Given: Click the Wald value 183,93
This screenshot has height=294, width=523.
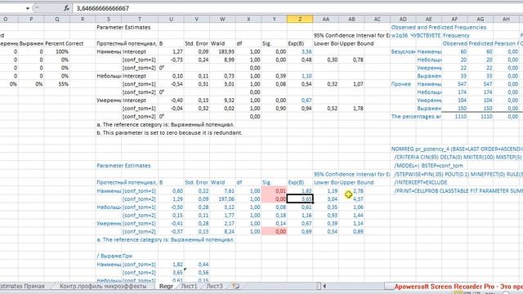Looking at the screenshot, I should [226, 51].
